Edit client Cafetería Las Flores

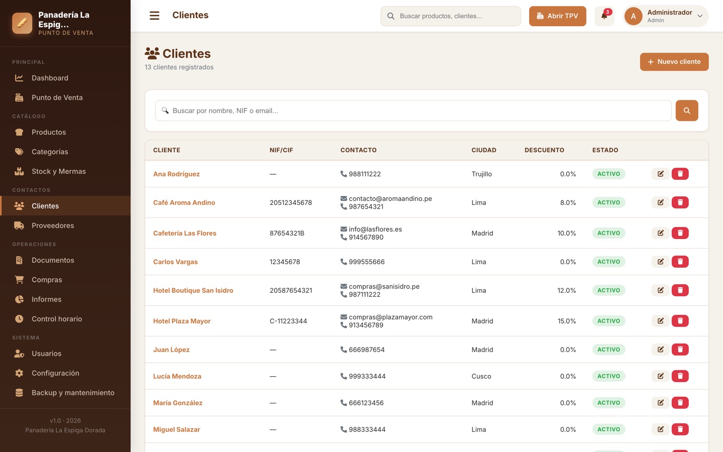pos(660,233)
